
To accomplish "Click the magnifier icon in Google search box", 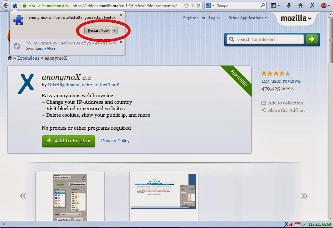I will point(262,6).
